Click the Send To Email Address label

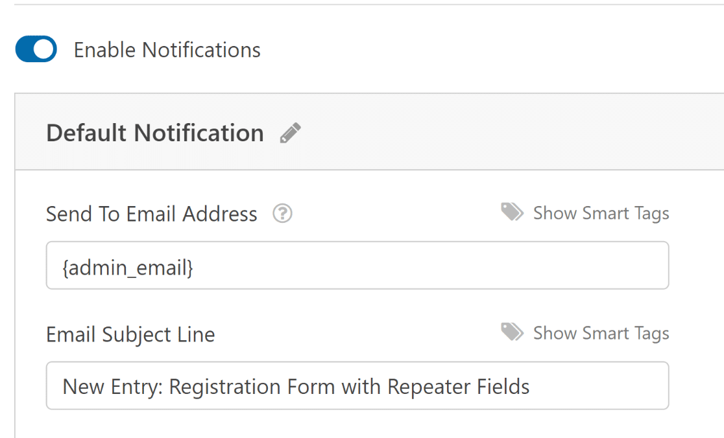pyautogui.click(x=151, y=214)
